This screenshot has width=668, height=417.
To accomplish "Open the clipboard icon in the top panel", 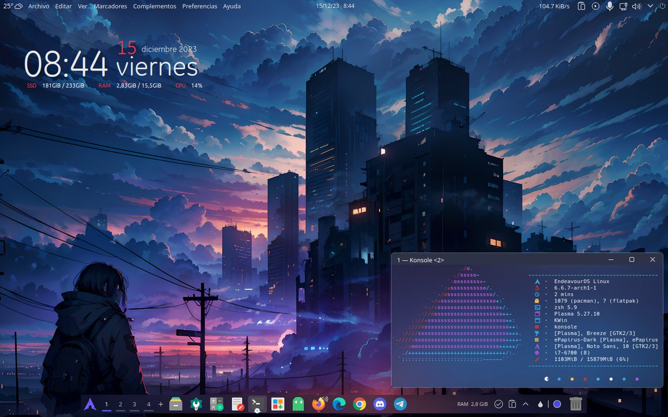I will 581,6.
